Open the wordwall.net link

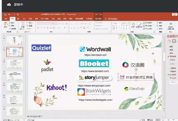(x=95, y=55)
